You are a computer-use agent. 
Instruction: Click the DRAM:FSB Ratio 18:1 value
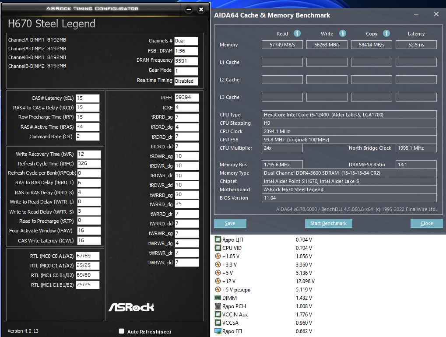(x=416, y=165)
